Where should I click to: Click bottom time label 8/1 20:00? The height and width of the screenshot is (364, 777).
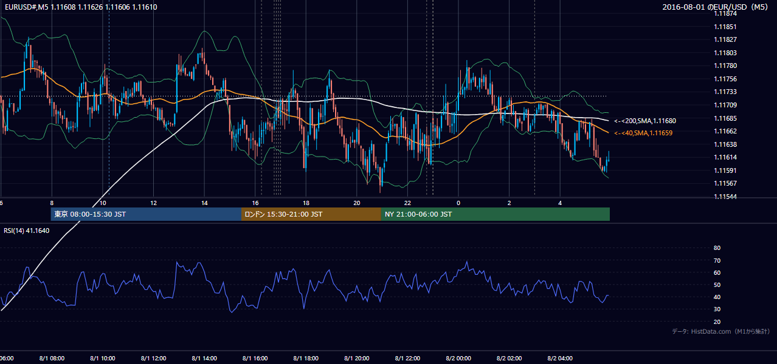tap(356, 359)
